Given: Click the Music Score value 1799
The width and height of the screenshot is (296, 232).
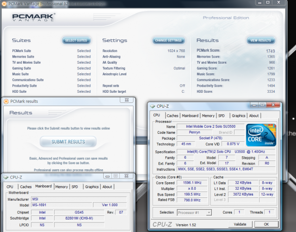Looking at the screenshot, I should (271, 74).
